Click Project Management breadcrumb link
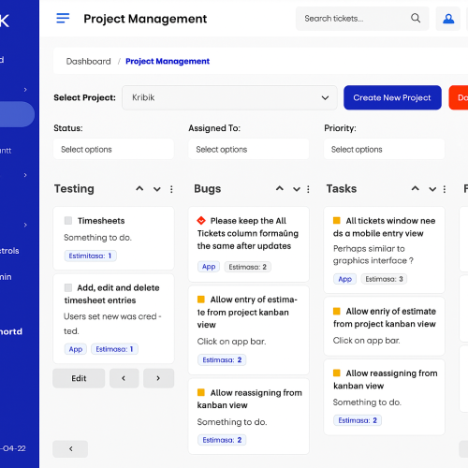This screenshot has width=468, height=468. [168, 61]
